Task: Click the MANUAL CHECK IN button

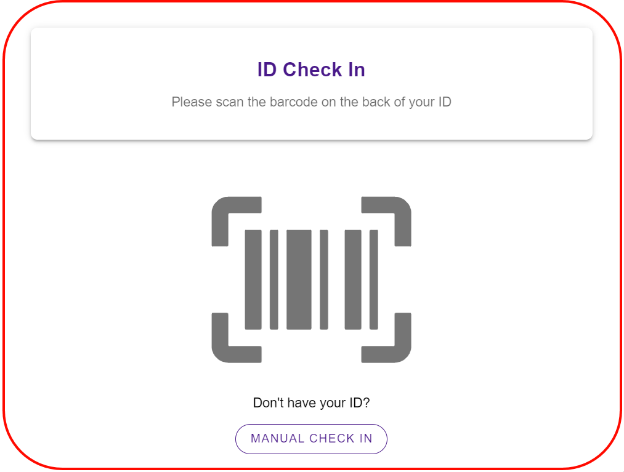Action: [x=311, y=439]
